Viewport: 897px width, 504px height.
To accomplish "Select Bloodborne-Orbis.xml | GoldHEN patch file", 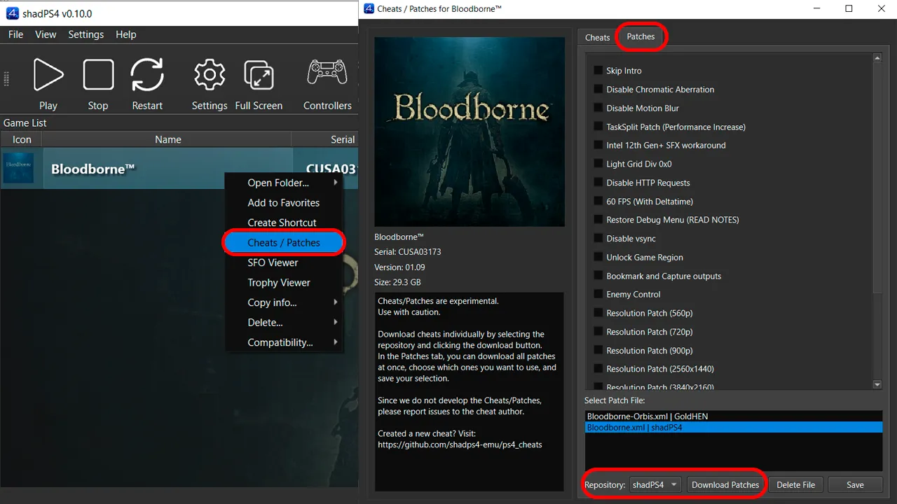I will tap(733, 416).
